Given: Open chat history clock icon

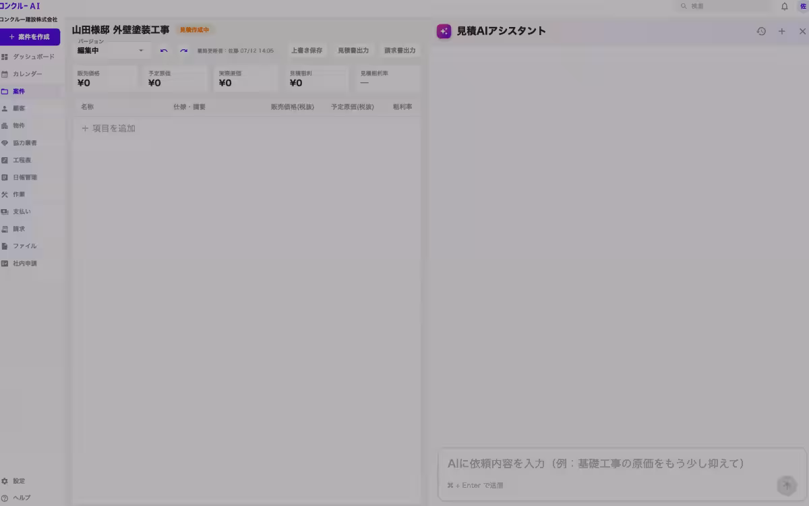Looking at the screenshot, I should point(761,31).
